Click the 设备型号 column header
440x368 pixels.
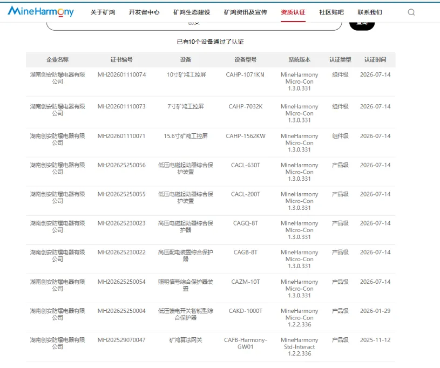(x=246, y=59)
